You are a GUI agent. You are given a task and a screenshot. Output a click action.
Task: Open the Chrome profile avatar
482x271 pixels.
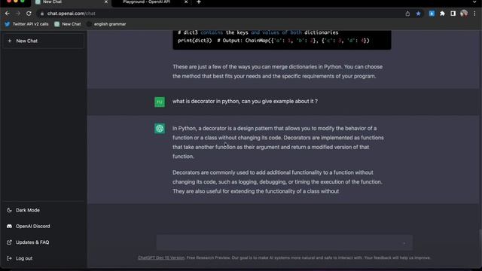tap(464, 14)
